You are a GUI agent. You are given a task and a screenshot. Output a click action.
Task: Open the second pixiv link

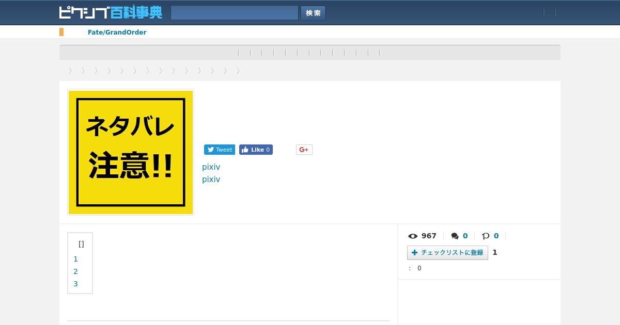[x=211, y=180]
